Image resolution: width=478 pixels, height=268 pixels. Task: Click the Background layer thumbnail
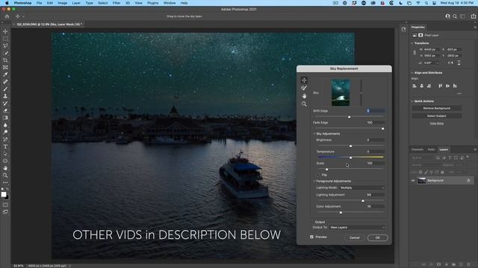(x=421, y=180)
